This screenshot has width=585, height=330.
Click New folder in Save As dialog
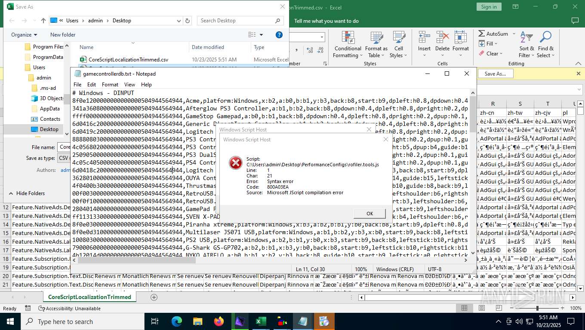[63, 35]
